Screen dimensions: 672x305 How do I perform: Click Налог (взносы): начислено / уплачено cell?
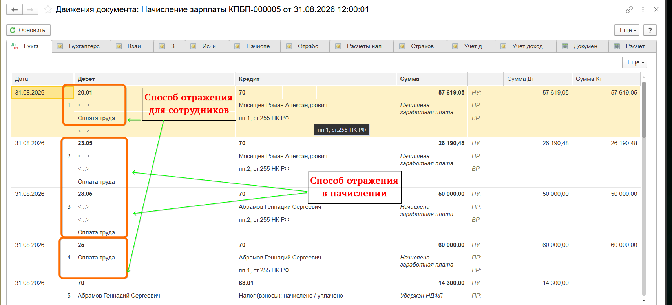291,296
